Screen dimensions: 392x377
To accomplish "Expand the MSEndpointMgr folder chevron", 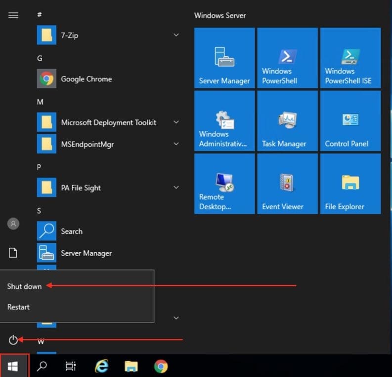I will pyautogui.click(x=176, y=144).
